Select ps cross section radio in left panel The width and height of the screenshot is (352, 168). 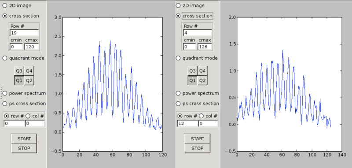[x=4, y=103]
